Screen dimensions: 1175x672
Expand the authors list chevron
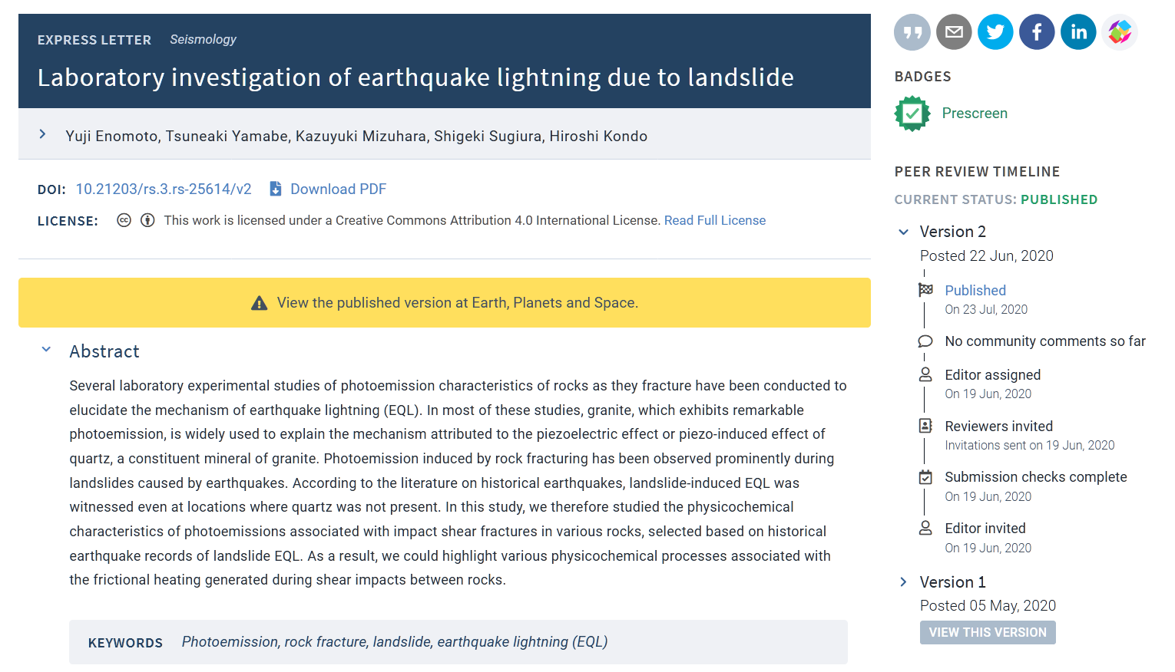pos(43,134)
